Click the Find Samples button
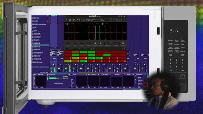The width and height of the screenshot is (203, 114). [x=71, y=49]
